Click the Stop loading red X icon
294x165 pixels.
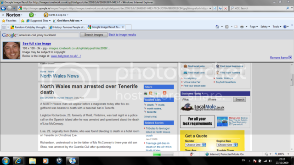click(x=226, y=8)
